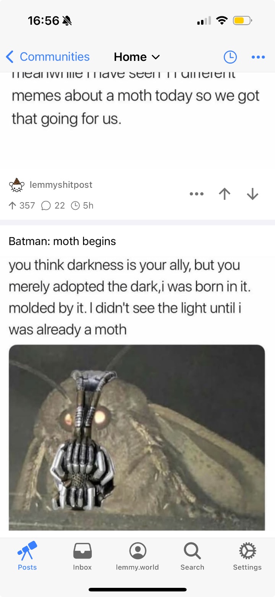Open the post's three-dot options
275x597 pixels.
(197, 194)
